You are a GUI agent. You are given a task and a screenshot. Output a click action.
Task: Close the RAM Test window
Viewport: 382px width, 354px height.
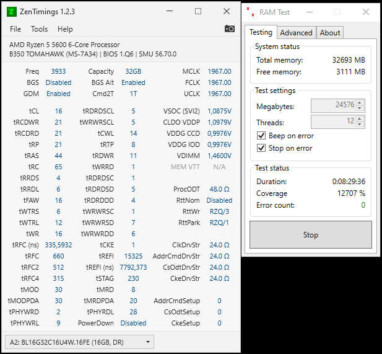[x=366, y=12]
